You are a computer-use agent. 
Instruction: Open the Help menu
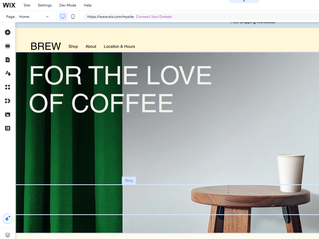pyautogui.click(x=88, y=5)
